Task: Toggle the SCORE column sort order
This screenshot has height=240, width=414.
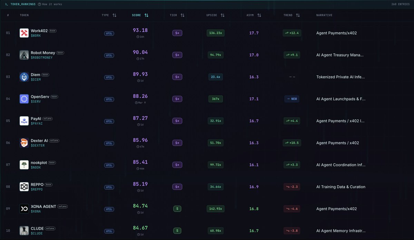Action: (x=146, y=15)
